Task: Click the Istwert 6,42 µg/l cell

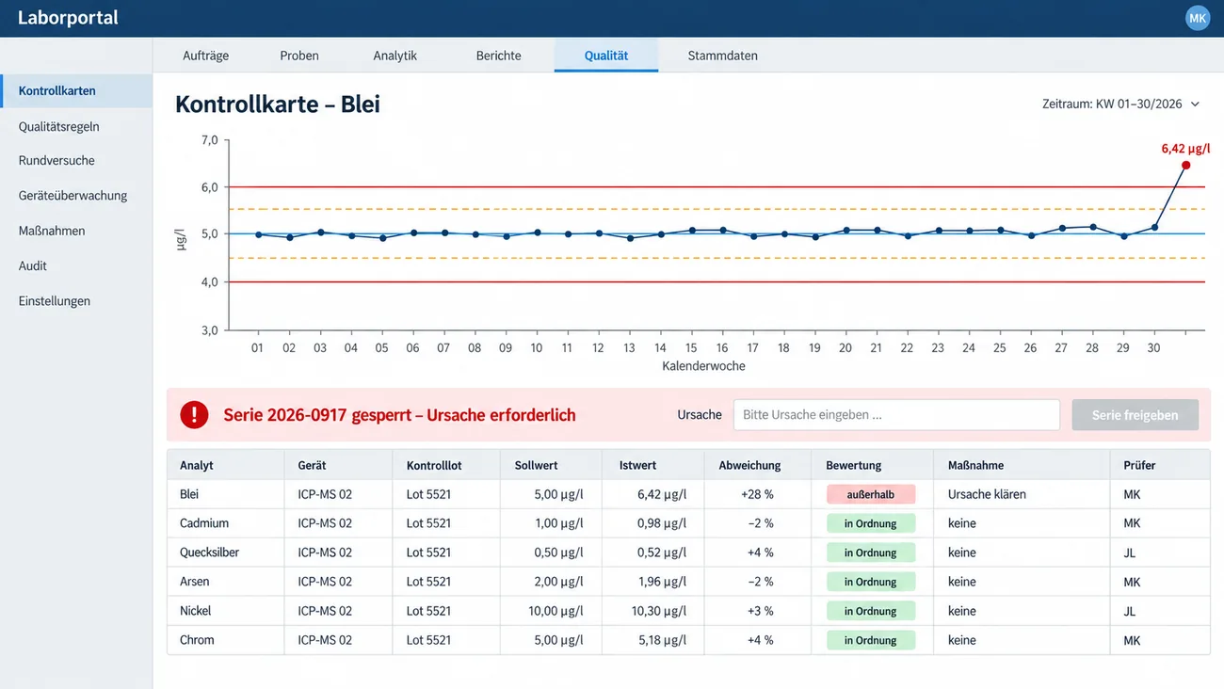Action: pyautogui.click(x=653, y=494)
